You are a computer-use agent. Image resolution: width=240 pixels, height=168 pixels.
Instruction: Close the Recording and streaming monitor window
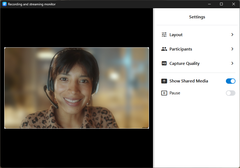coord(234,4)
